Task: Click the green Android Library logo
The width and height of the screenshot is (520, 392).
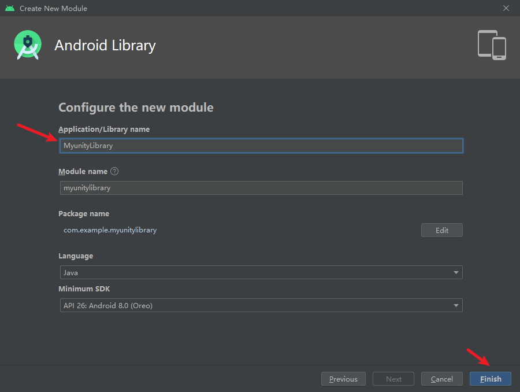Action: 27,45
